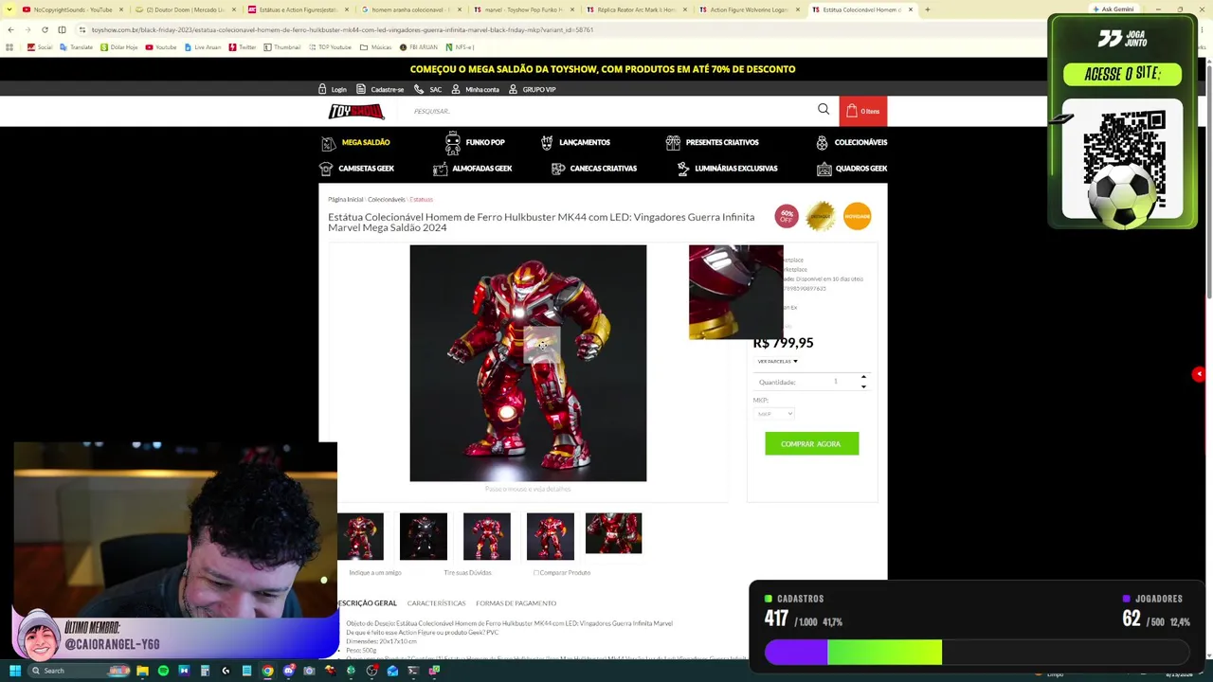Click the Windows Start button
The image size is (1213, 682).
coord(15,671)
